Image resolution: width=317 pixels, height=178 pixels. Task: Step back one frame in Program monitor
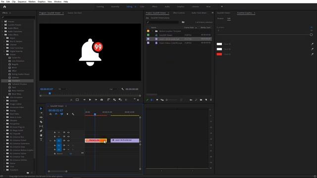84,100
